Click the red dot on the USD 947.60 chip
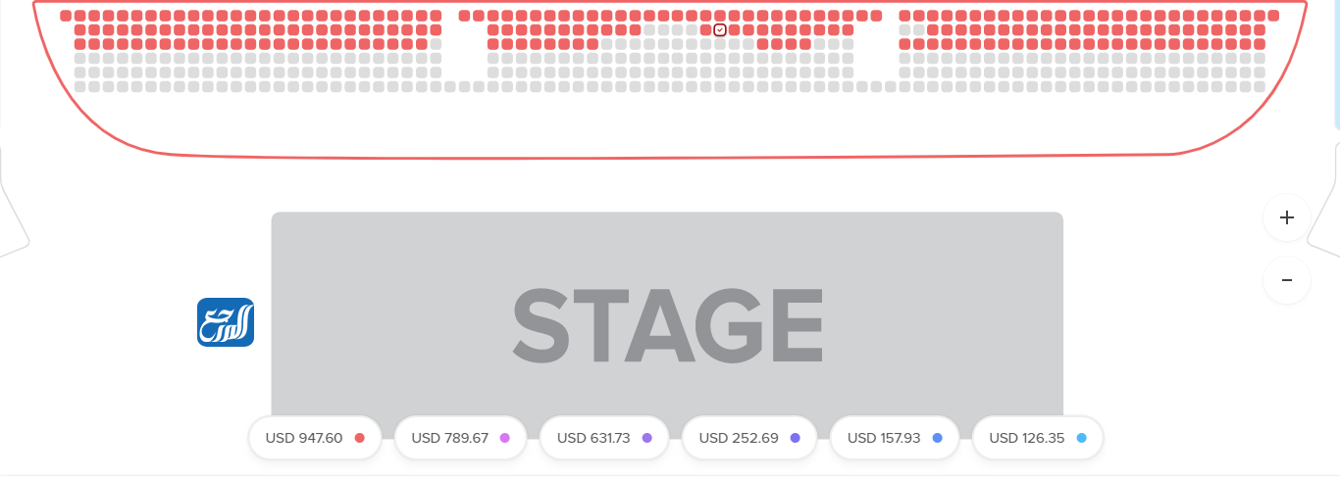Image resolution: width=1340 pixels, height=479 pixels. click(359, 438)
